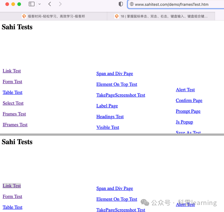This screenshot has width=224, height=212.
Task: Open Link Test in top frame
Action: pos(12,71)
